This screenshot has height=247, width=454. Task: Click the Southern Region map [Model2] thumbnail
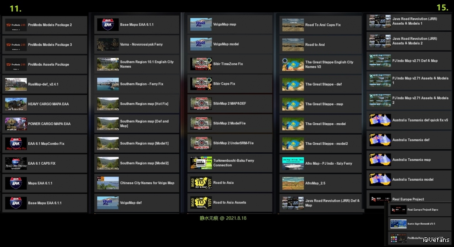108,163
